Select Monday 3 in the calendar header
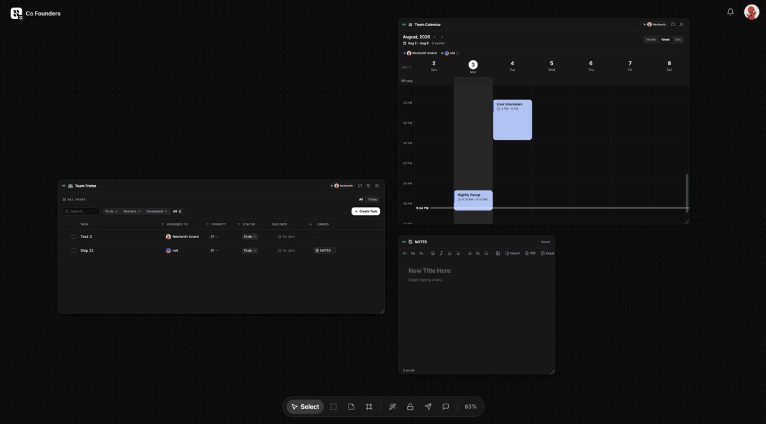Screen dimensions: 766x424 (x=473, y=66)
